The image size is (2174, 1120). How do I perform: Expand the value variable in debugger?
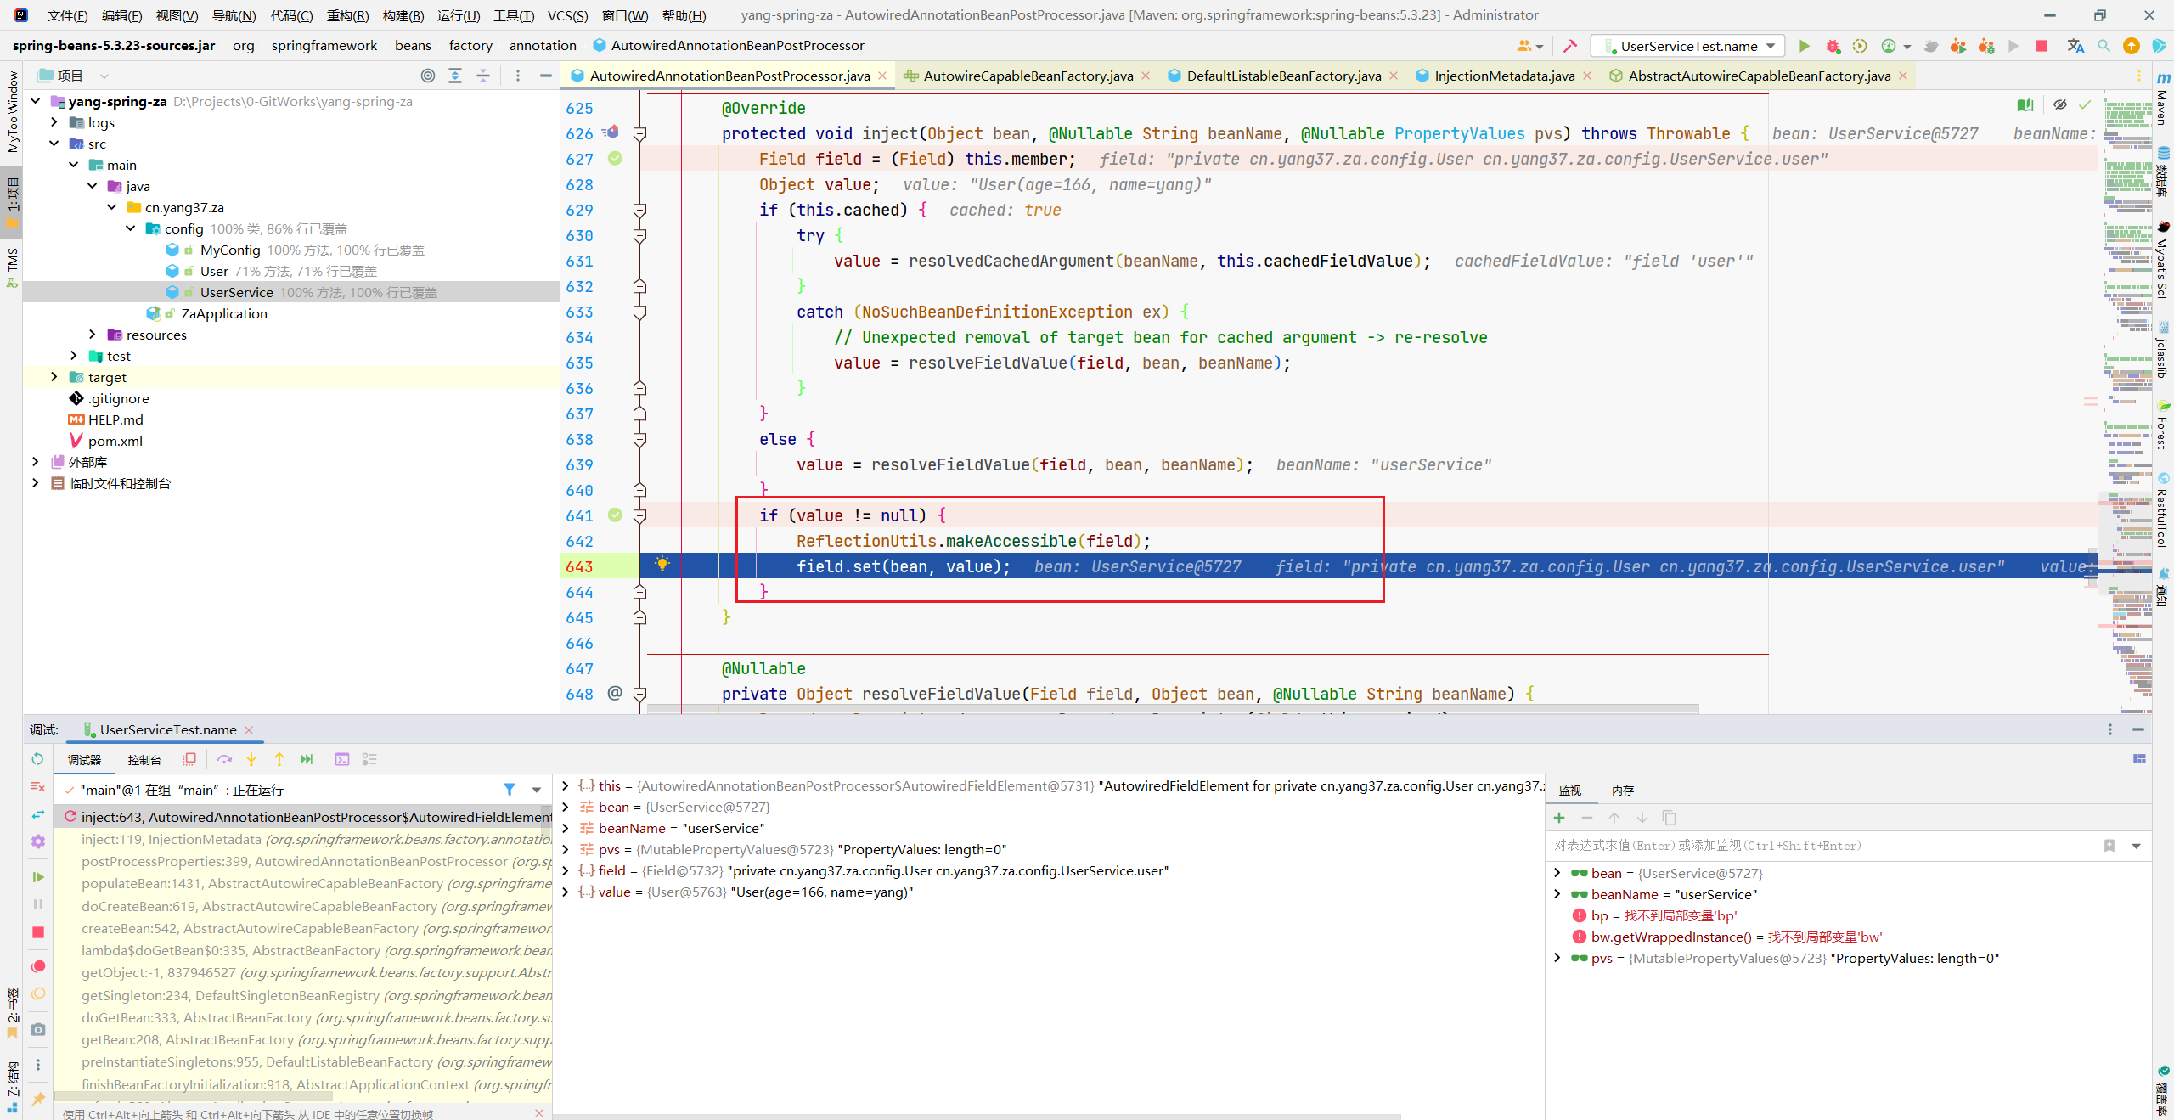click(x=566, y=892)
